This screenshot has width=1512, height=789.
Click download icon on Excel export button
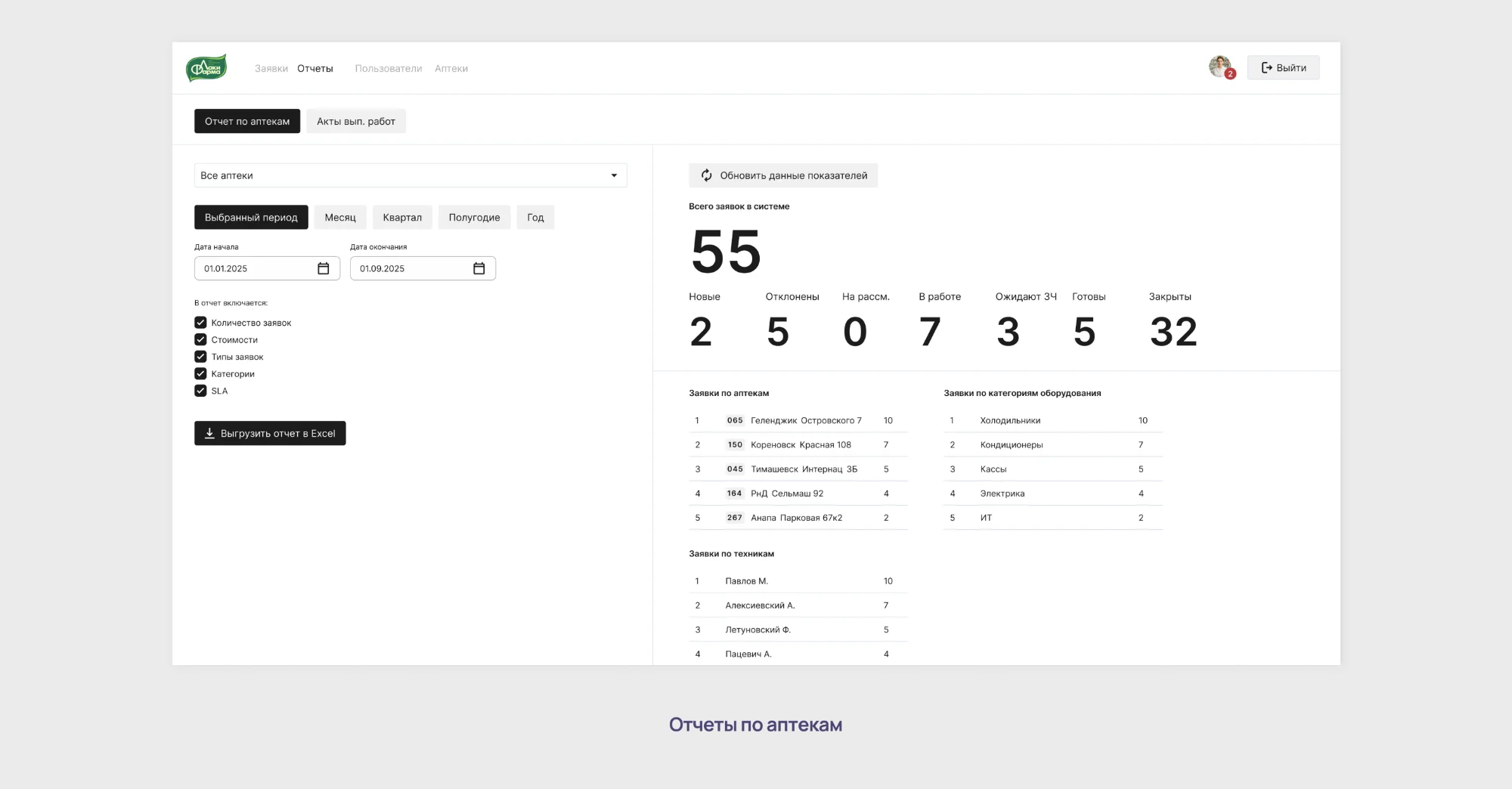pos(210,433)
